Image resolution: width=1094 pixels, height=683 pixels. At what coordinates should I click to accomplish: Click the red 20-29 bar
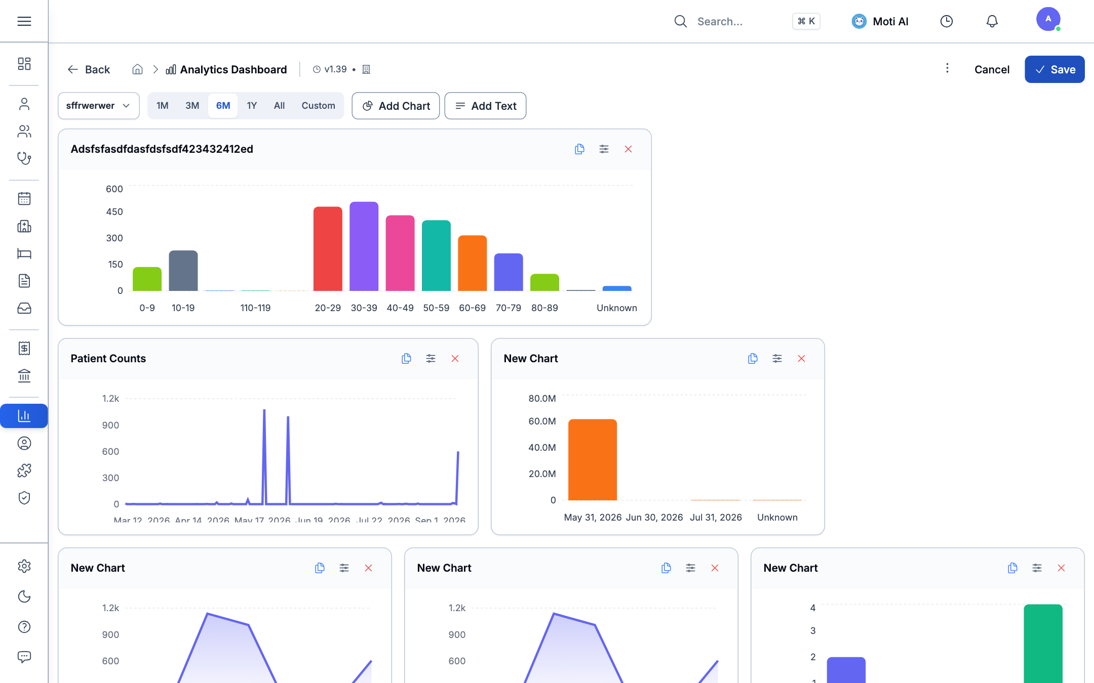tap(328, 248)
